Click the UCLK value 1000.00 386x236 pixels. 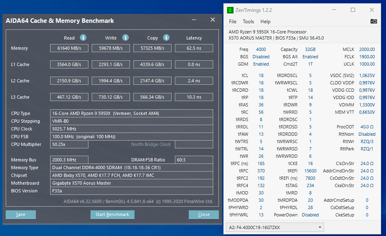click(367, 64)
